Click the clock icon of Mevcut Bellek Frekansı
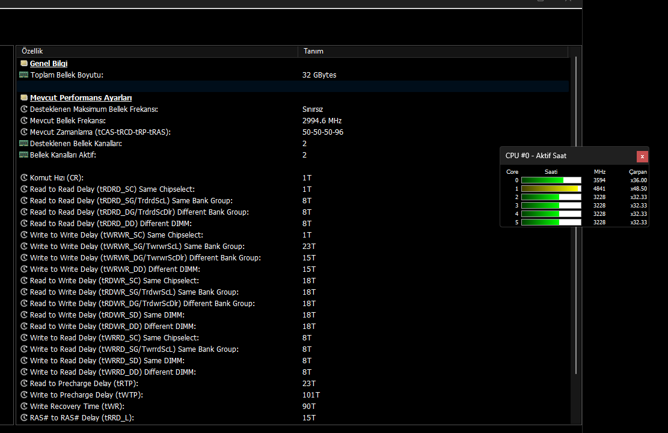Image resolution: width=668 pixels, height=433 pixels. click(24, 121)
